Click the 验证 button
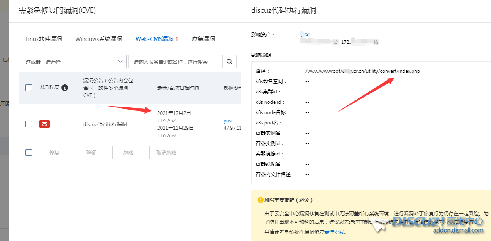Screen dimensions: 491x241 (91, 153)
